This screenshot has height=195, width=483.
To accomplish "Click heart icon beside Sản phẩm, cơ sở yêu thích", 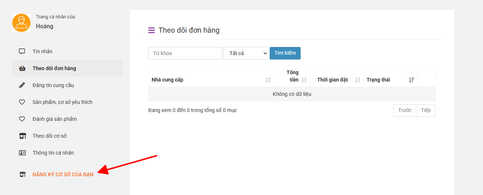I will tap(22, 102).
